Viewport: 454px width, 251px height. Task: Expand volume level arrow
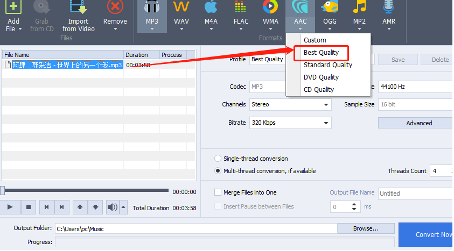click(123, 207)
